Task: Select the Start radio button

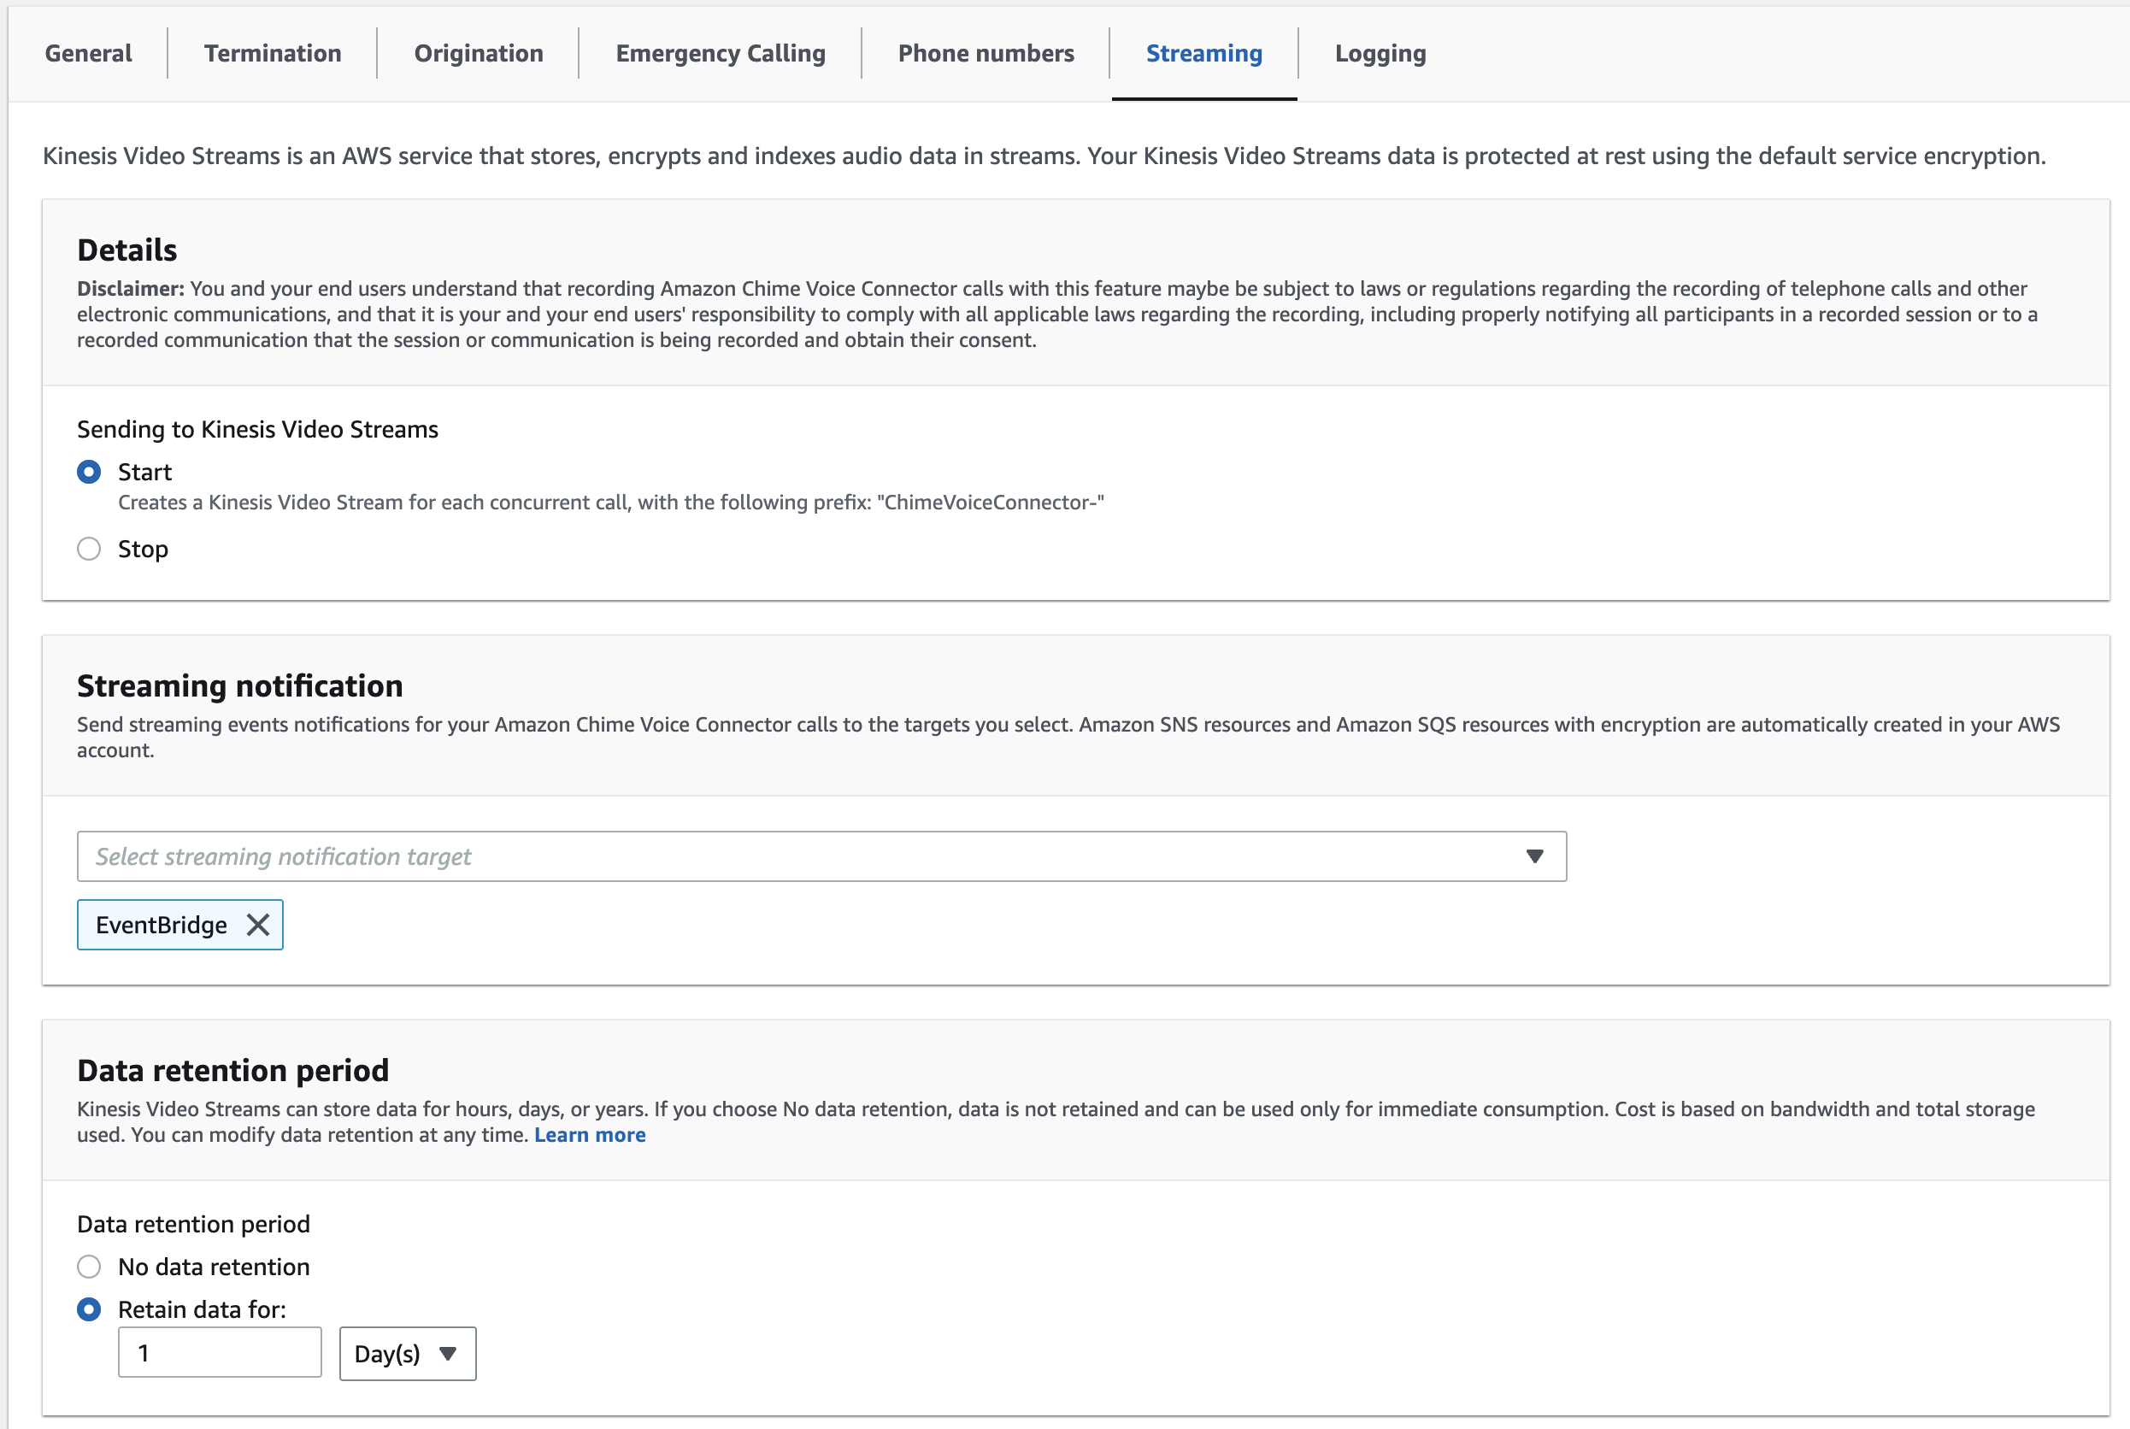Action: click(x=88, y=472)
